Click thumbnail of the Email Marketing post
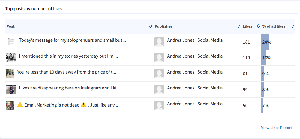This screenshot has width=300, height=139. [x=10, y=105]
